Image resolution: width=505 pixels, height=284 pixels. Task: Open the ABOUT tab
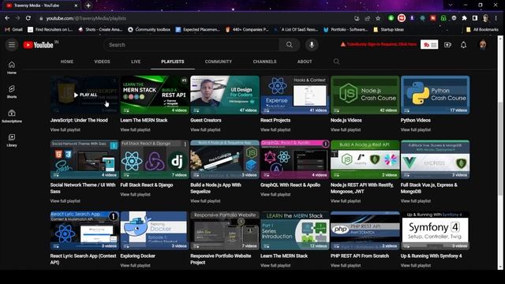click(x=305, y=62)
